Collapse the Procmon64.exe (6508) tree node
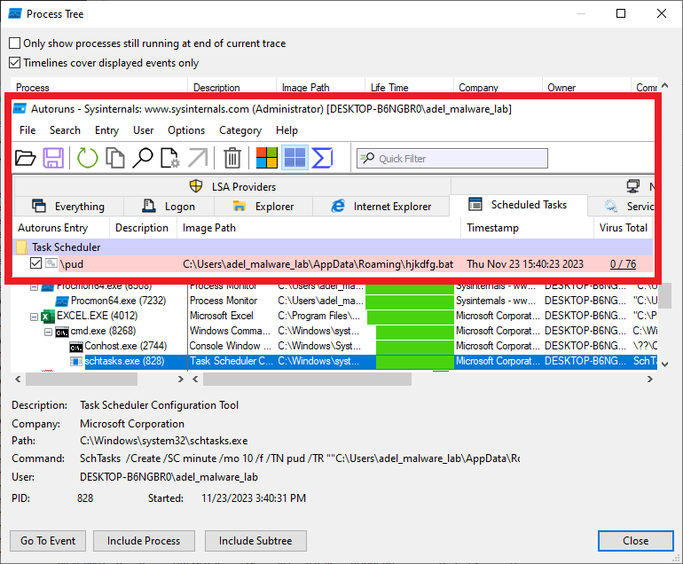 pyautogui.click(x=34, y=287)
